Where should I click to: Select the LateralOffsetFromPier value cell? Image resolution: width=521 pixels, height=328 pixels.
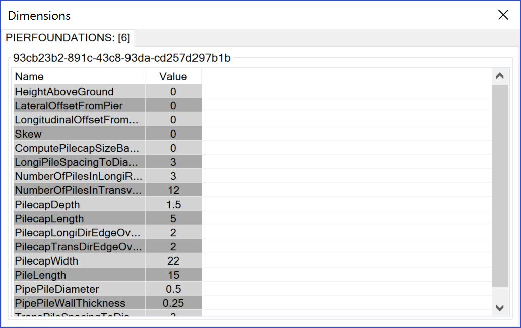[173, 106]
